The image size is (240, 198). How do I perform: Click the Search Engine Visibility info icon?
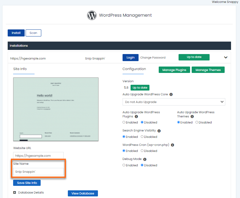159,131
